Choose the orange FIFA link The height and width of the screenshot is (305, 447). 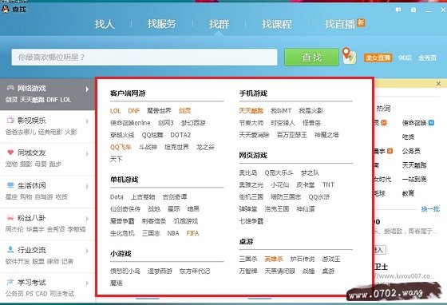point(192,233)
